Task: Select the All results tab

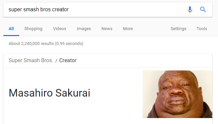Action: point(11,29)
